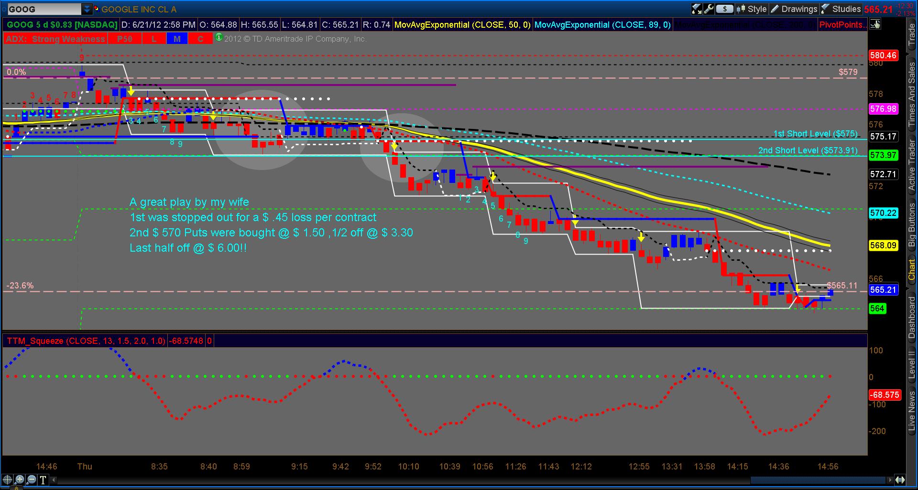The height and width of the screenshot is (490, 918).
Task: Open the Style menu
Action: 752,9
